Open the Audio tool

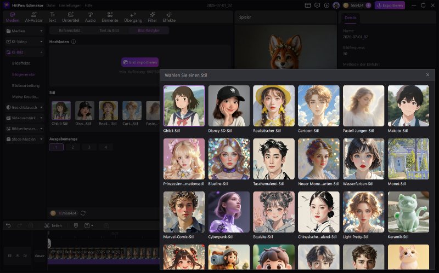[x=91, y=17]
